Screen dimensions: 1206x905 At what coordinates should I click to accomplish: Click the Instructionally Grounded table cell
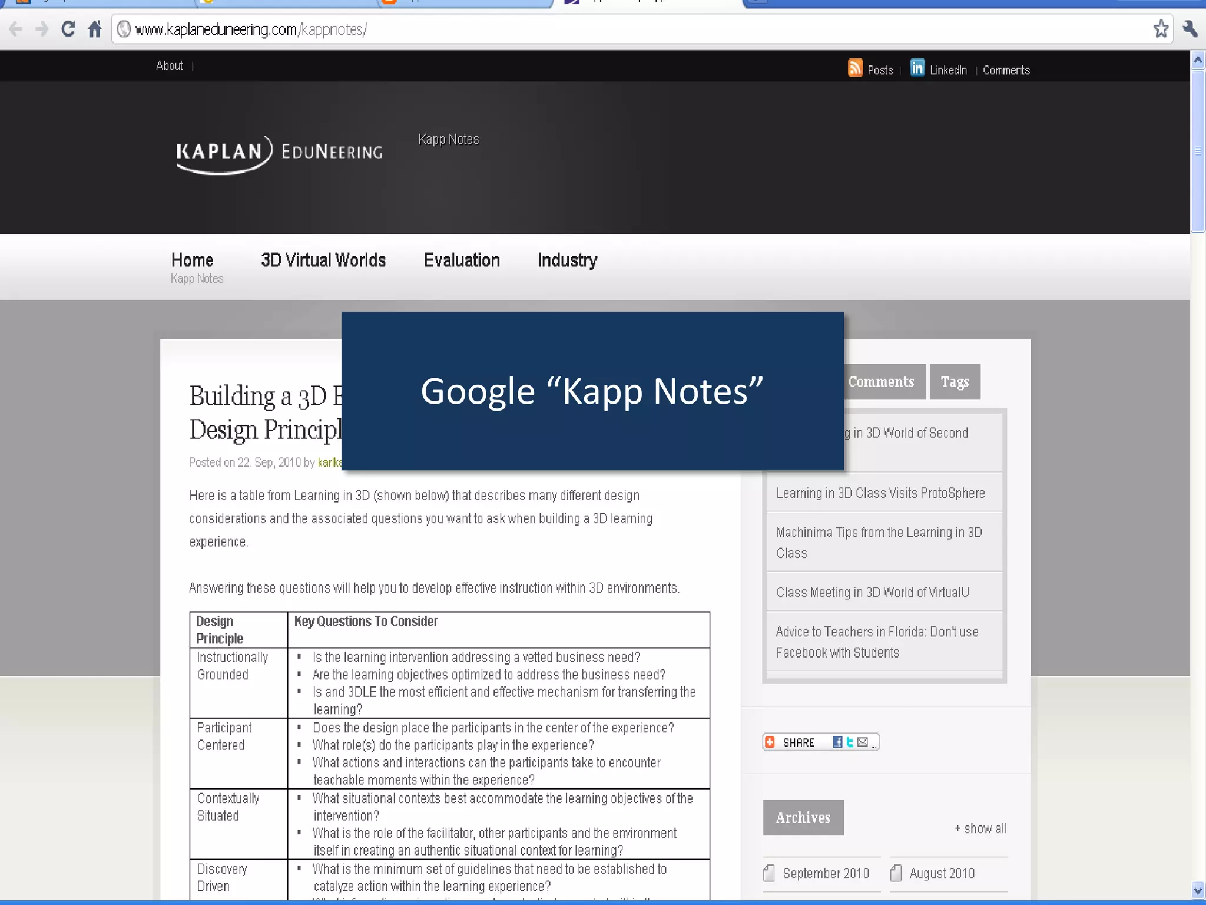point(238,683)
